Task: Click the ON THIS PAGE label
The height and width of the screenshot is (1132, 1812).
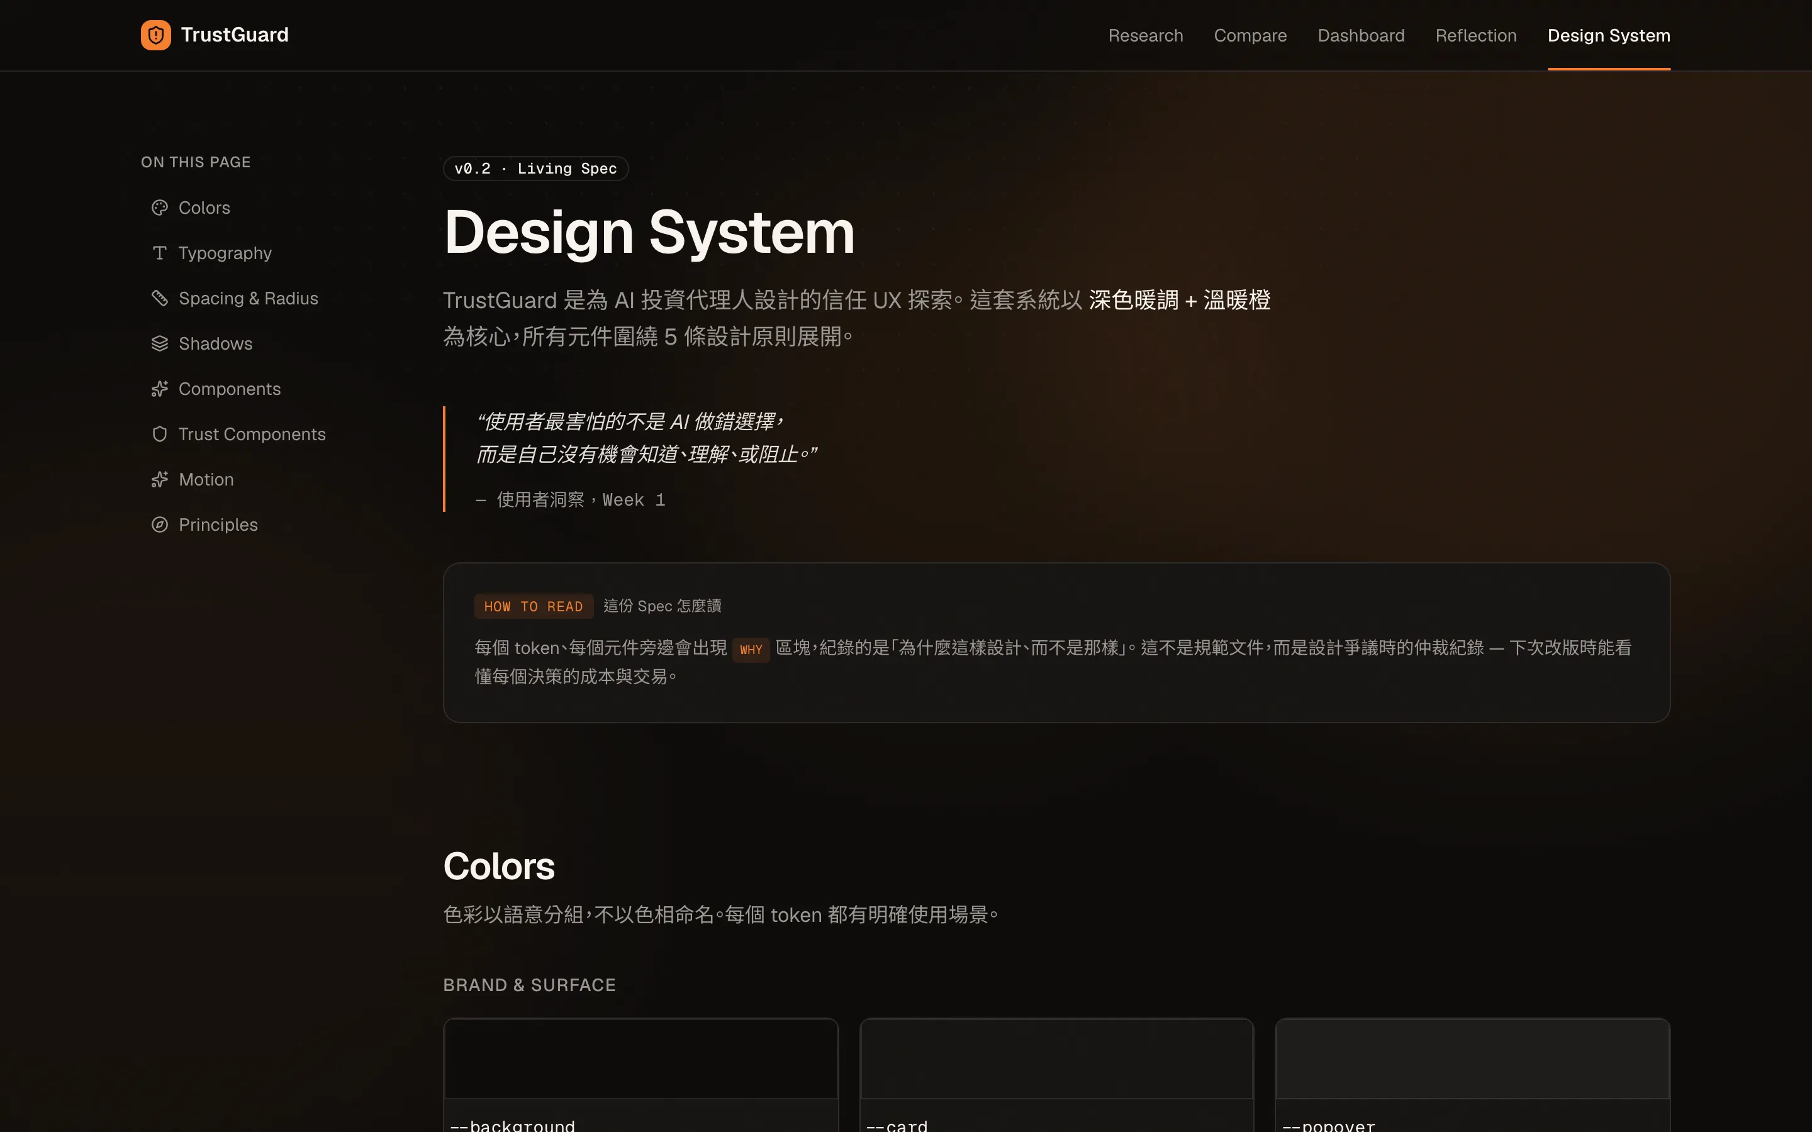Action: click(x=196, y=162)
